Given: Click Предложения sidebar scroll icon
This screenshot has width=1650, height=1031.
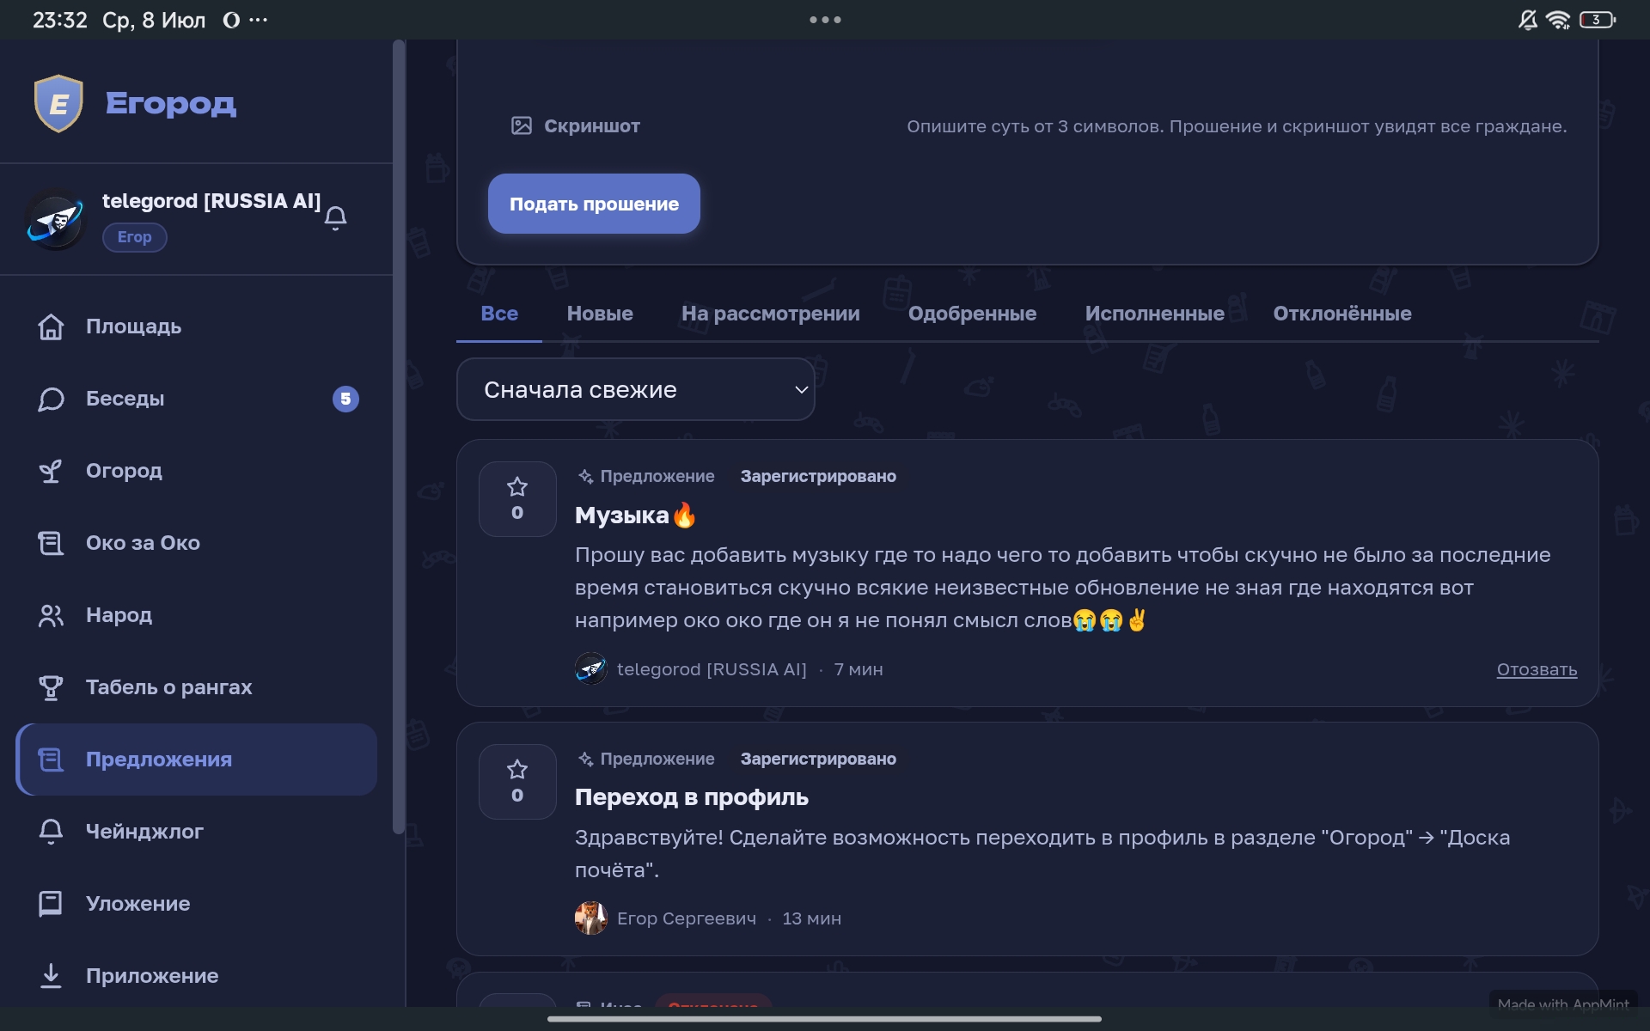Looking at the screenshot, I should click(51, 760).
